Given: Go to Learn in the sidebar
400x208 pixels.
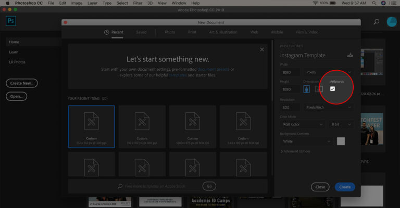Looking at the screenshot, I should coord(14,52).
